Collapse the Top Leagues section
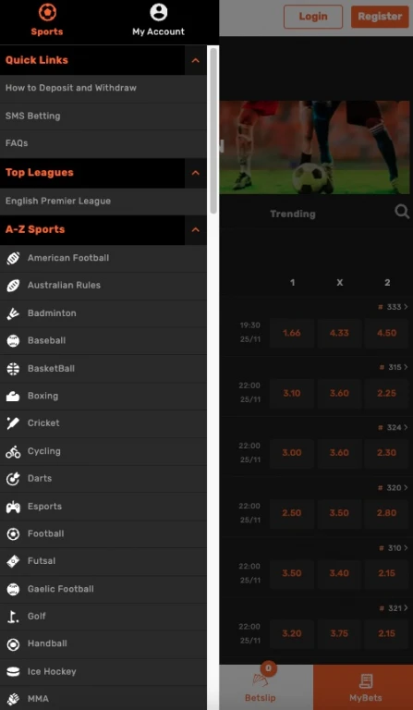 196,173
